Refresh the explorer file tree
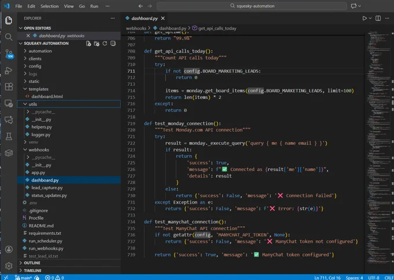This screenshot has height=280, width=394. pyautogui.click(x=105, y=43)
